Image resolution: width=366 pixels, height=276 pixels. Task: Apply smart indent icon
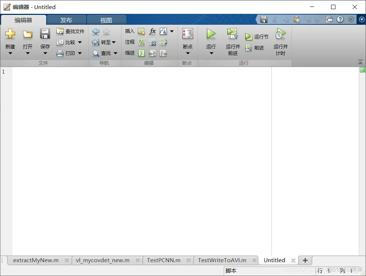coord(142,53)
